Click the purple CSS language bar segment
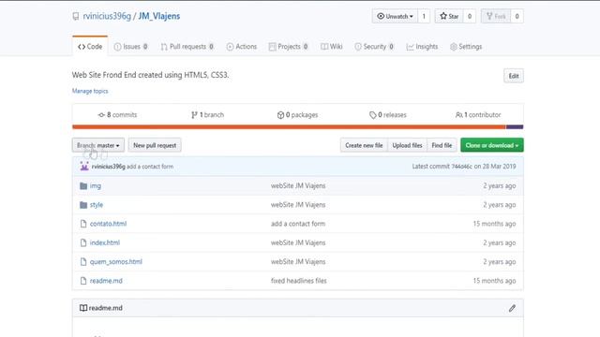Viewport: 600px width, 337px height. (x=515, y=127)
